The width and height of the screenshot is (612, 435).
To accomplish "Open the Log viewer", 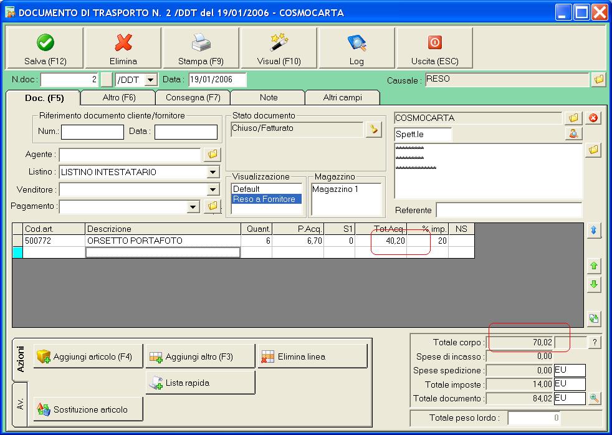I will coord(356,48).
